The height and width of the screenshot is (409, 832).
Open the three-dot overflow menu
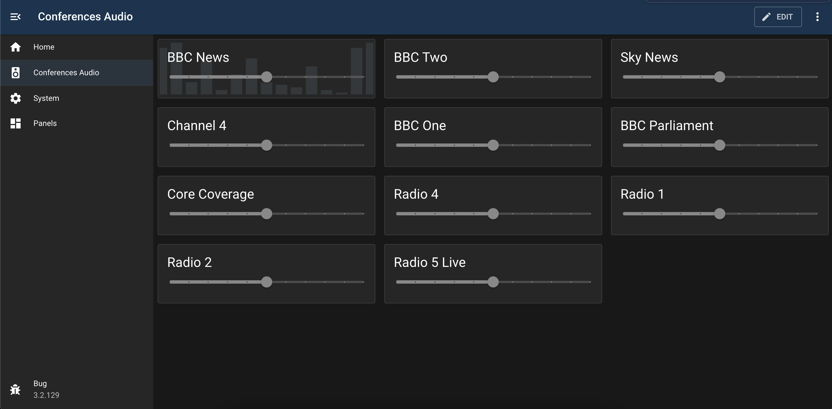coord(818,17)
